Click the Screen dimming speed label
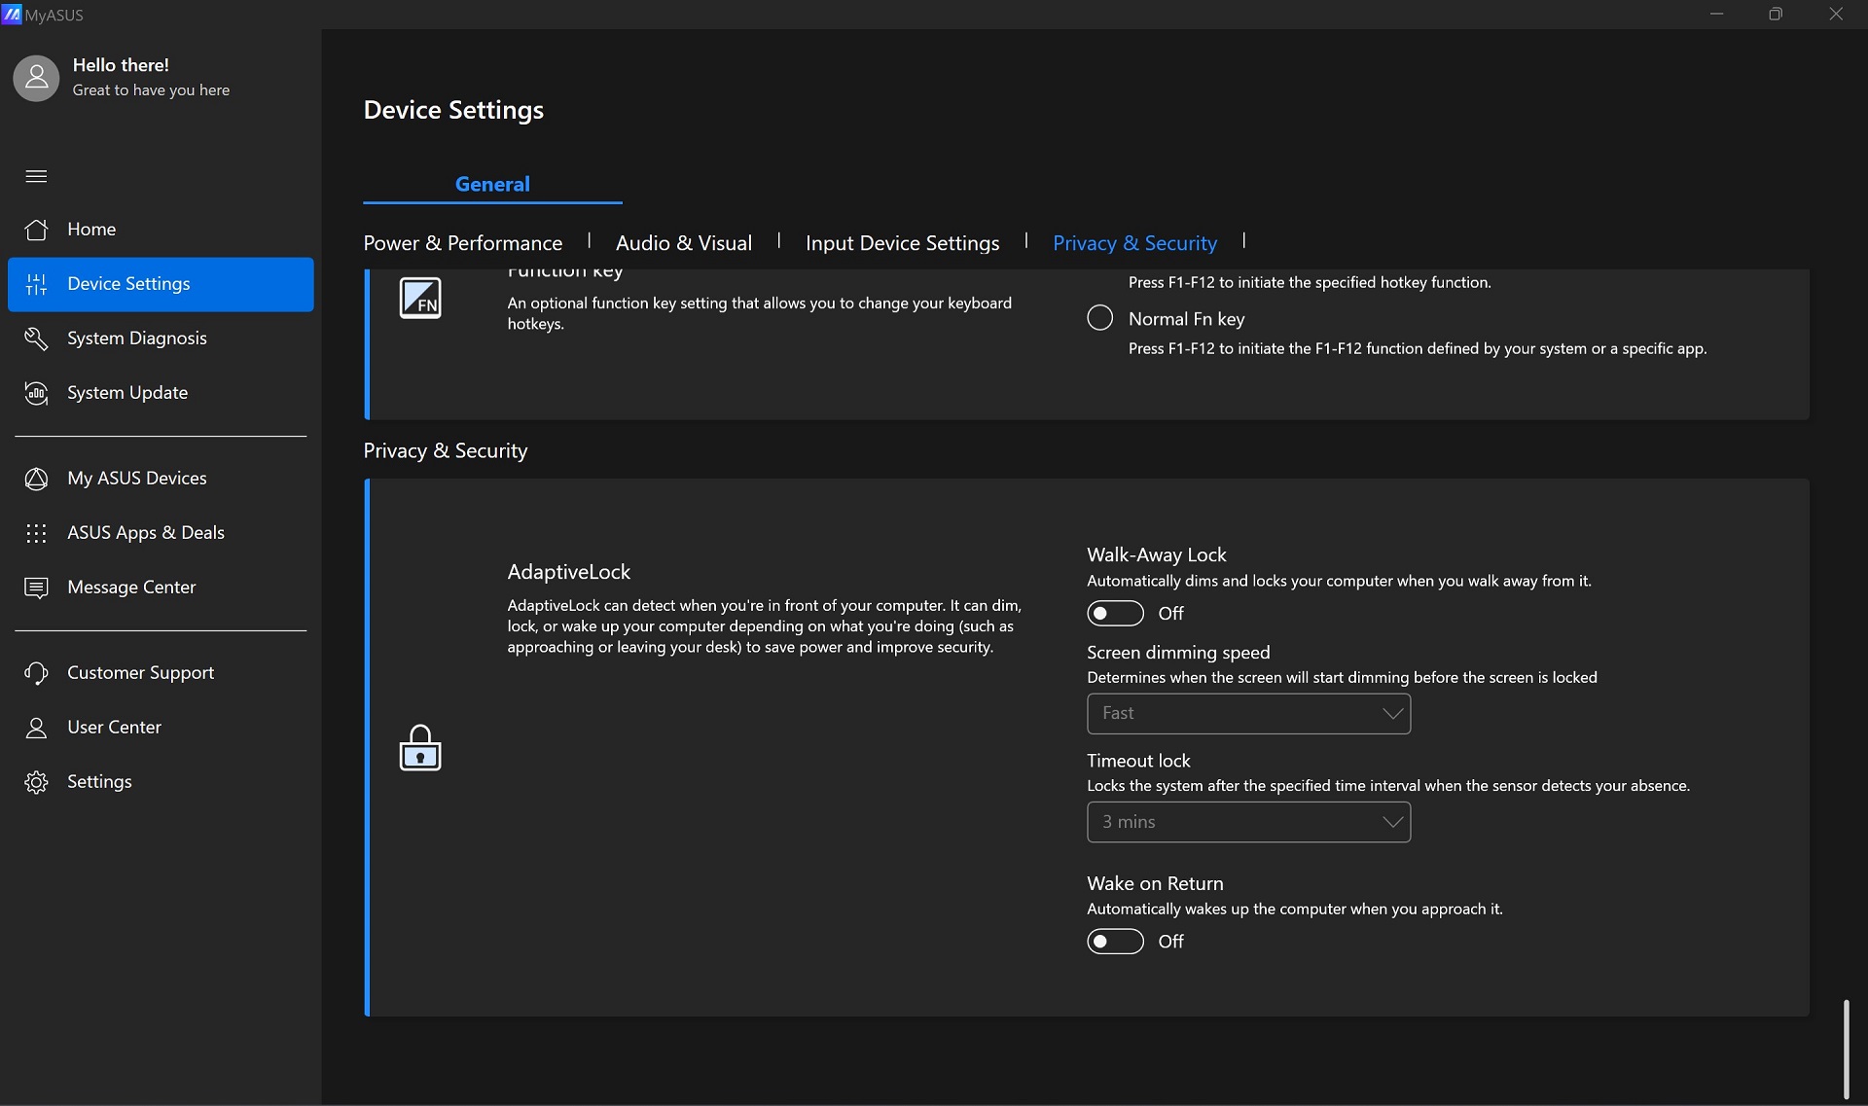 tap(1178, 653)
